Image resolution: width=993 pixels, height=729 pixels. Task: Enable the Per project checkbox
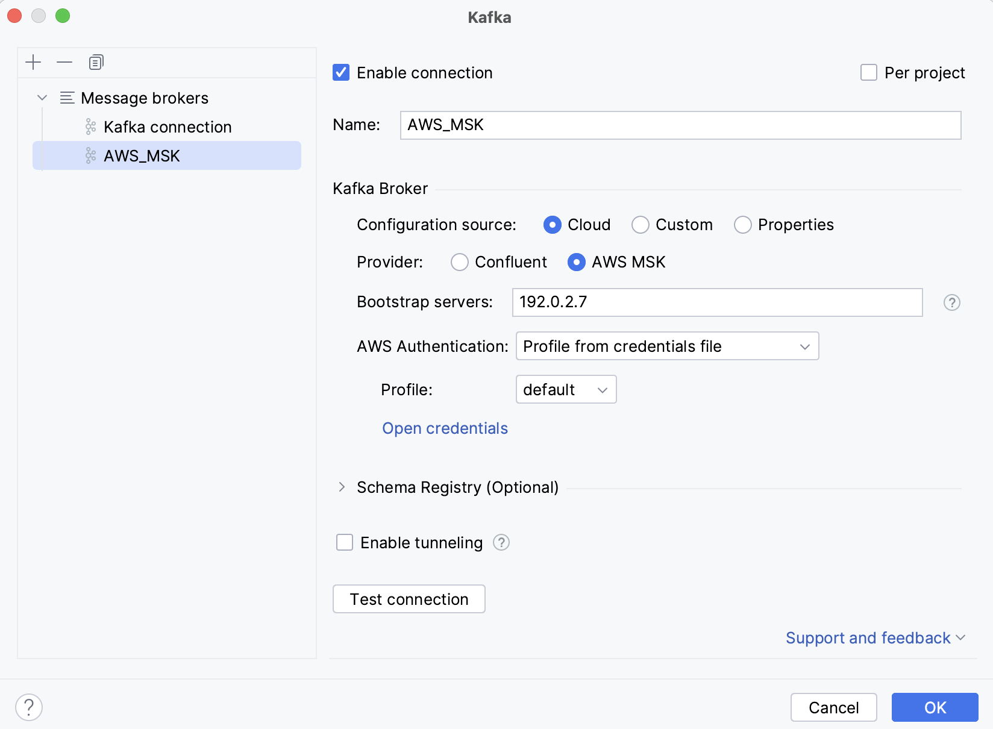point(868,72)
